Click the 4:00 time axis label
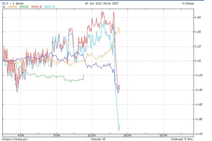 pyautogui.click(x=21, y=135)
